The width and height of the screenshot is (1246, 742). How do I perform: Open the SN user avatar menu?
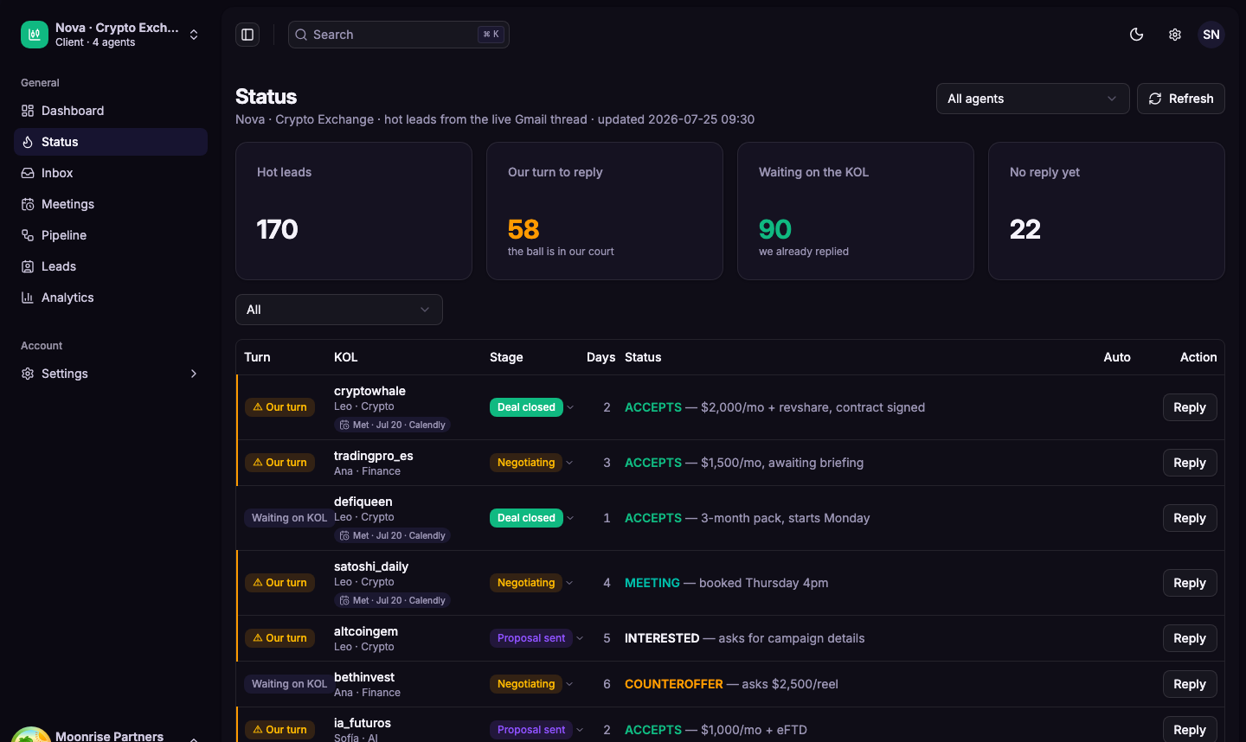(x=1211, y=35)
